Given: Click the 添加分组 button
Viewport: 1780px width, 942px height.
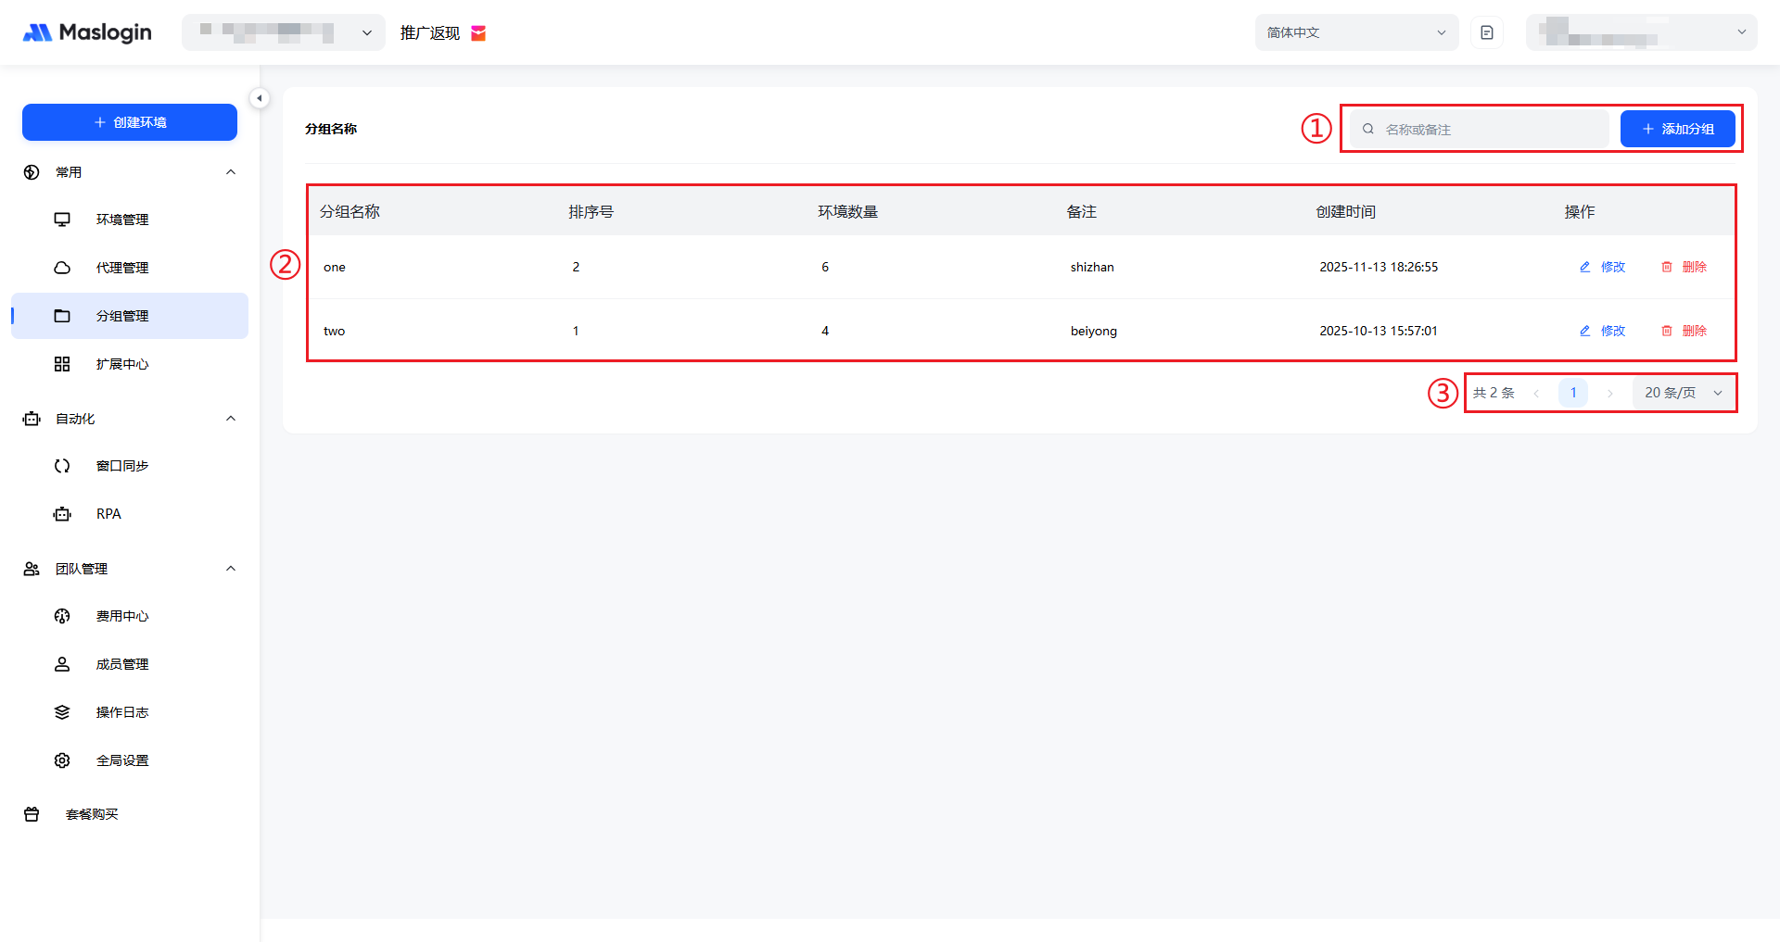Looking at the screenshot, I should pyautogui.click(x=1677, y=129).
